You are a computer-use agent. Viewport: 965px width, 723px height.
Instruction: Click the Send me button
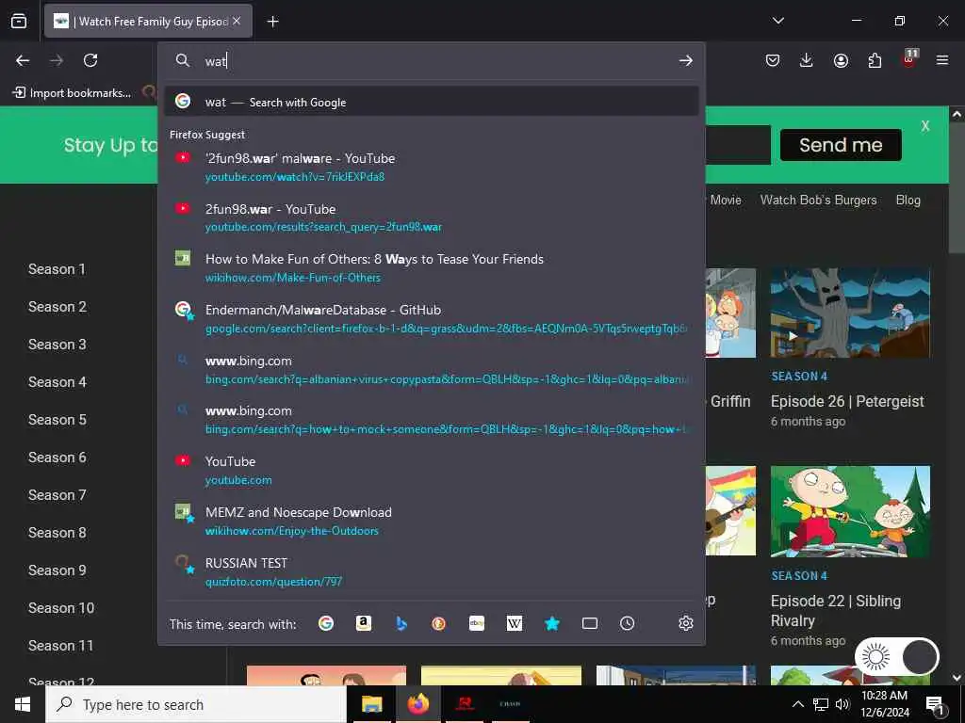click(841, 145)
